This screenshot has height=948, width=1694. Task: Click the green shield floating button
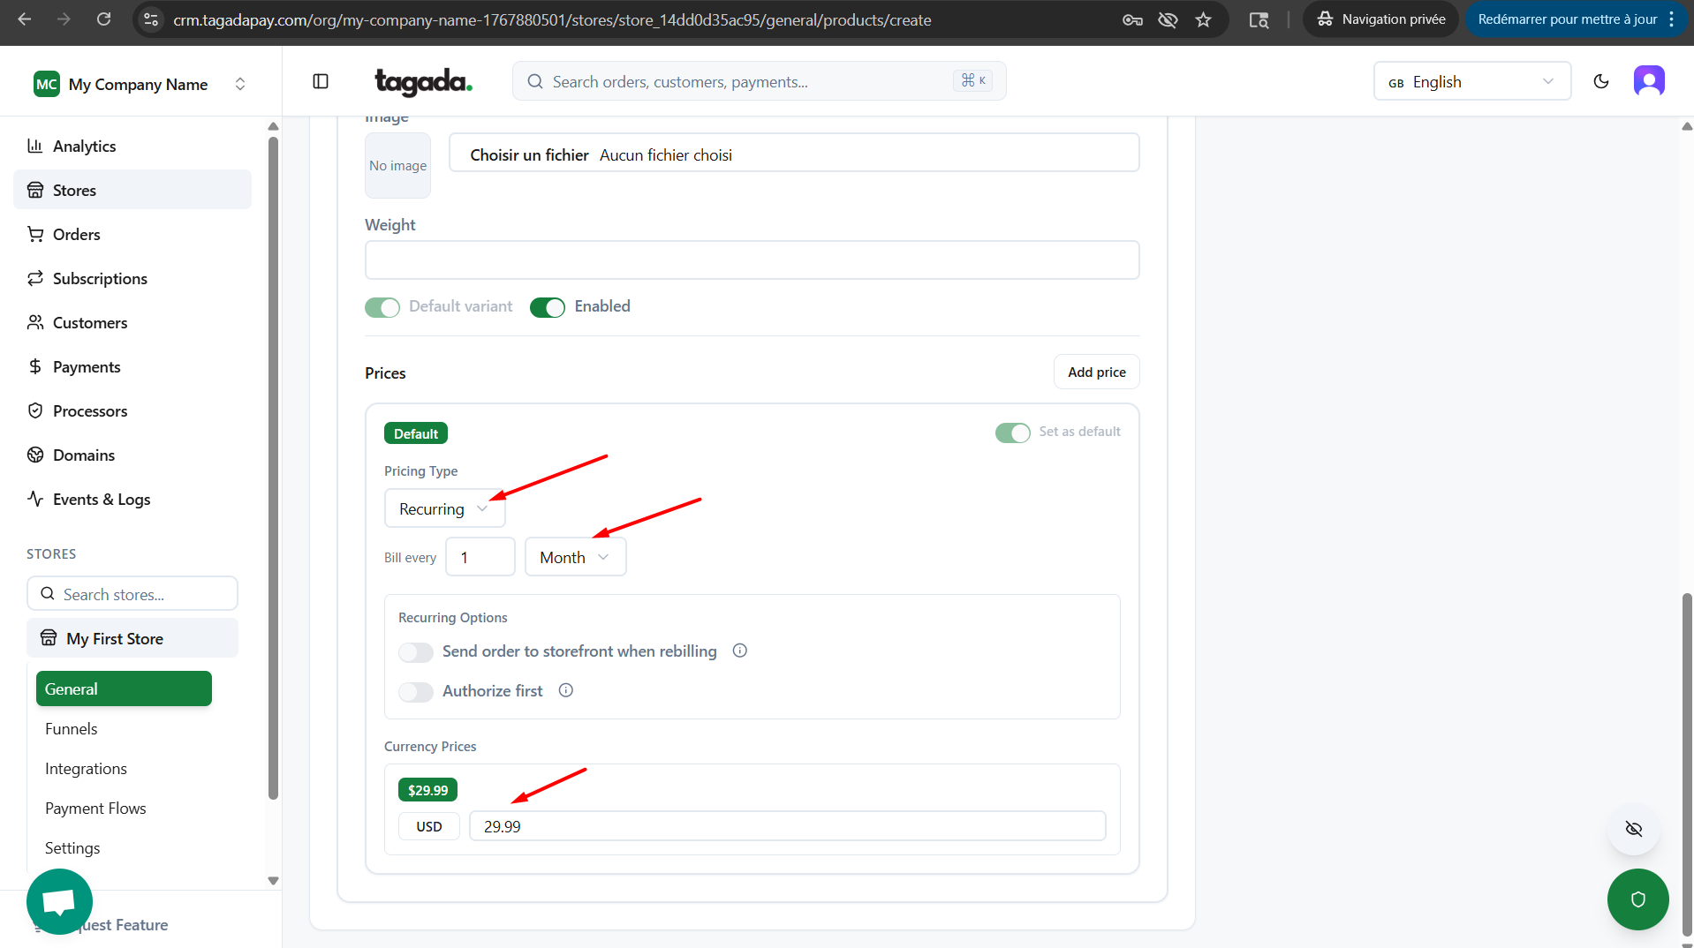1637,899
